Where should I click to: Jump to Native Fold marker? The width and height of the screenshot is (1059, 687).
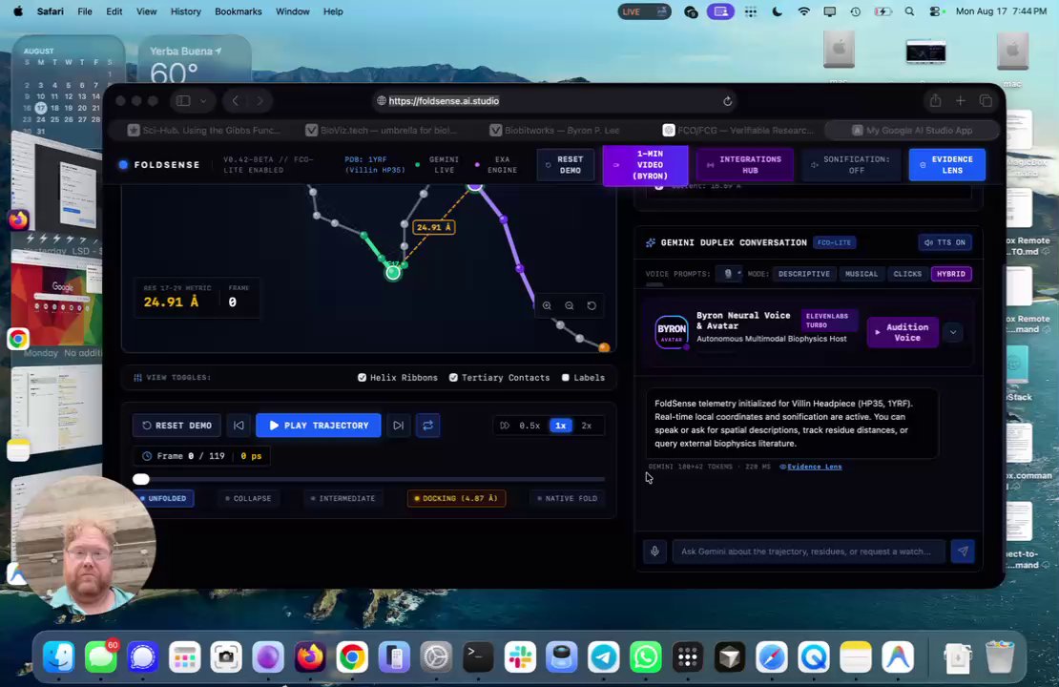tap(567, 498)
